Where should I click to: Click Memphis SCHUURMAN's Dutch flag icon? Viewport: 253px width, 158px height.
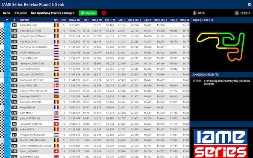tap(56, 47)
